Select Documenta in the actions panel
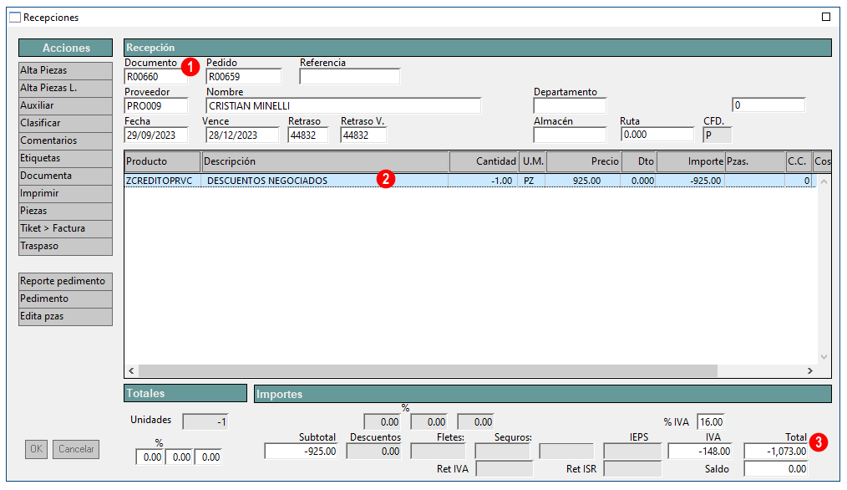This screenshot has height=490, width=847. [65, 176]
